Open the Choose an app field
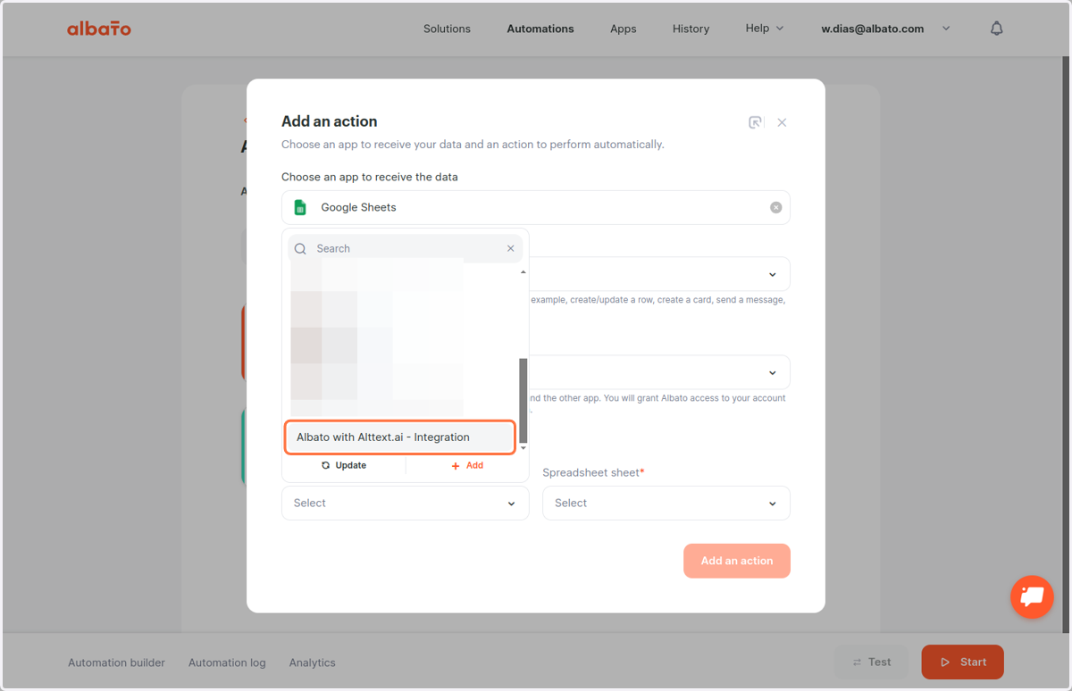Viewport: 1072px width, 691px height. 536,207
